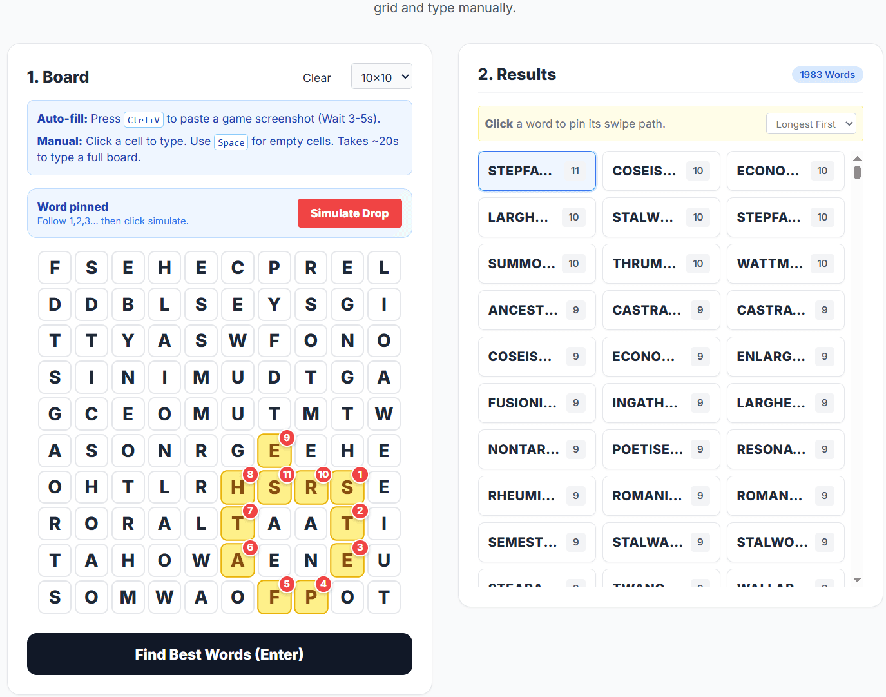This screenshot has width=886, height=697.
Task: Open the 10×10 grid size dropdown
Action: pos(381,76)
